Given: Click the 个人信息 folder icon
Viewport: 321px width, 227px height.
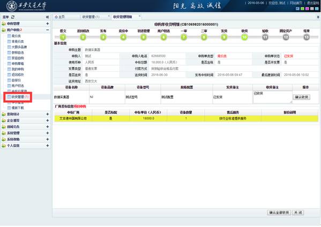Looking at the screenshot, I should coord(3,146).
